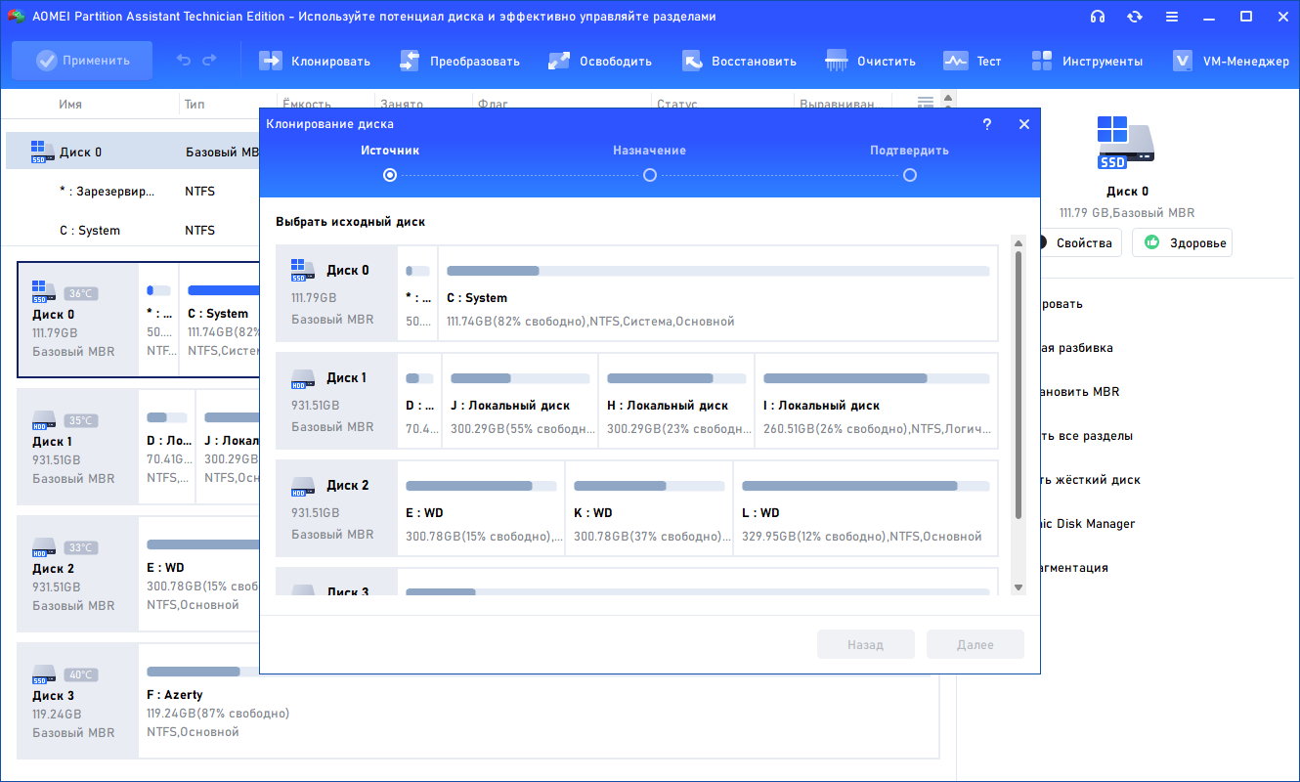Click the Назад button
Viewport: 1300px width, 782px height.
865,645
